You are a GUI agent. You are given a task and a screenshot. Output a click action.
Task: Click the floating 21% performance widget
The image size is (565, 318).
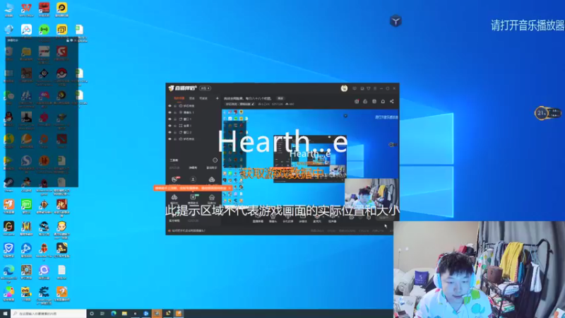click(548, 113)
